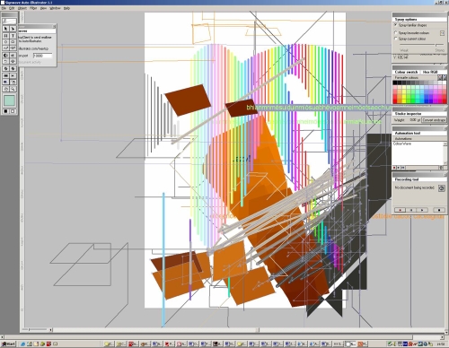This screenshot has height=348, width=449.
Task: Click Internet Explorer icon in quick launch
Action: [23, 344]
